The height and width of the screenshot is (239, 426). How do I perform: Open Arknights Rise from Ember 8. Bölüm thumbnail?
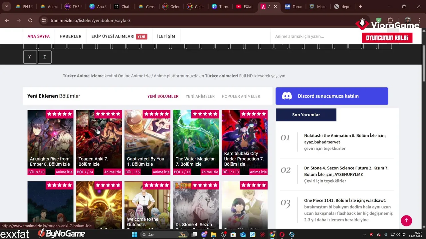[50, 142]
